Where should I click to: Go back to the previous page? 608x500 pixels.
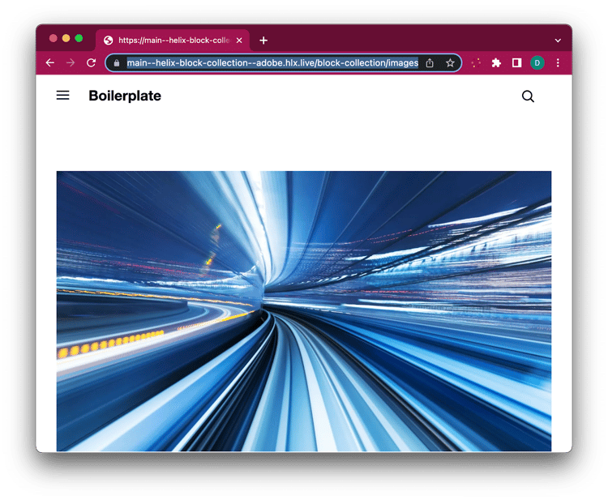tap(50, 63)
